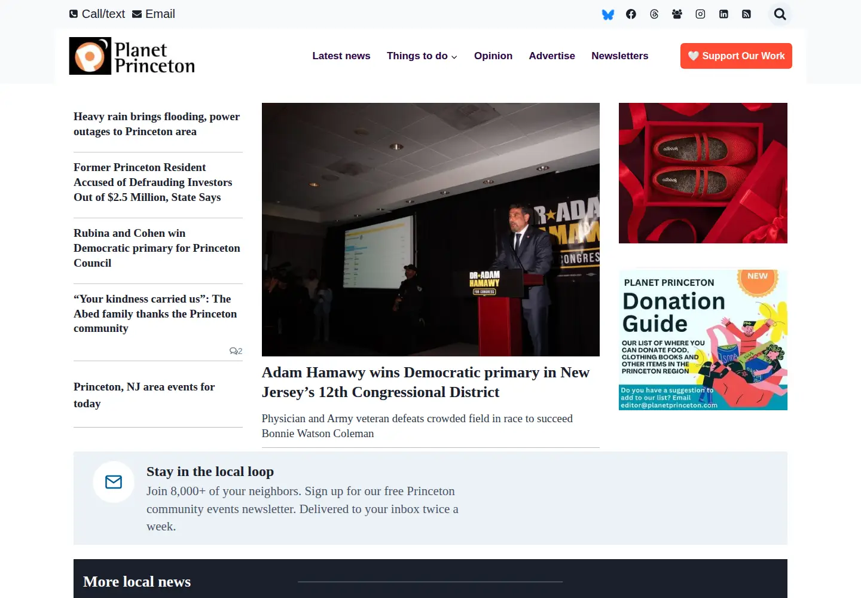Expand the Things to do dropdown

point(422,56)
